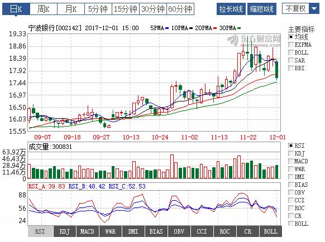The image size is (325, 242).
Task: Click the RSI_A:39.83 value
Action: click(47, 186)
